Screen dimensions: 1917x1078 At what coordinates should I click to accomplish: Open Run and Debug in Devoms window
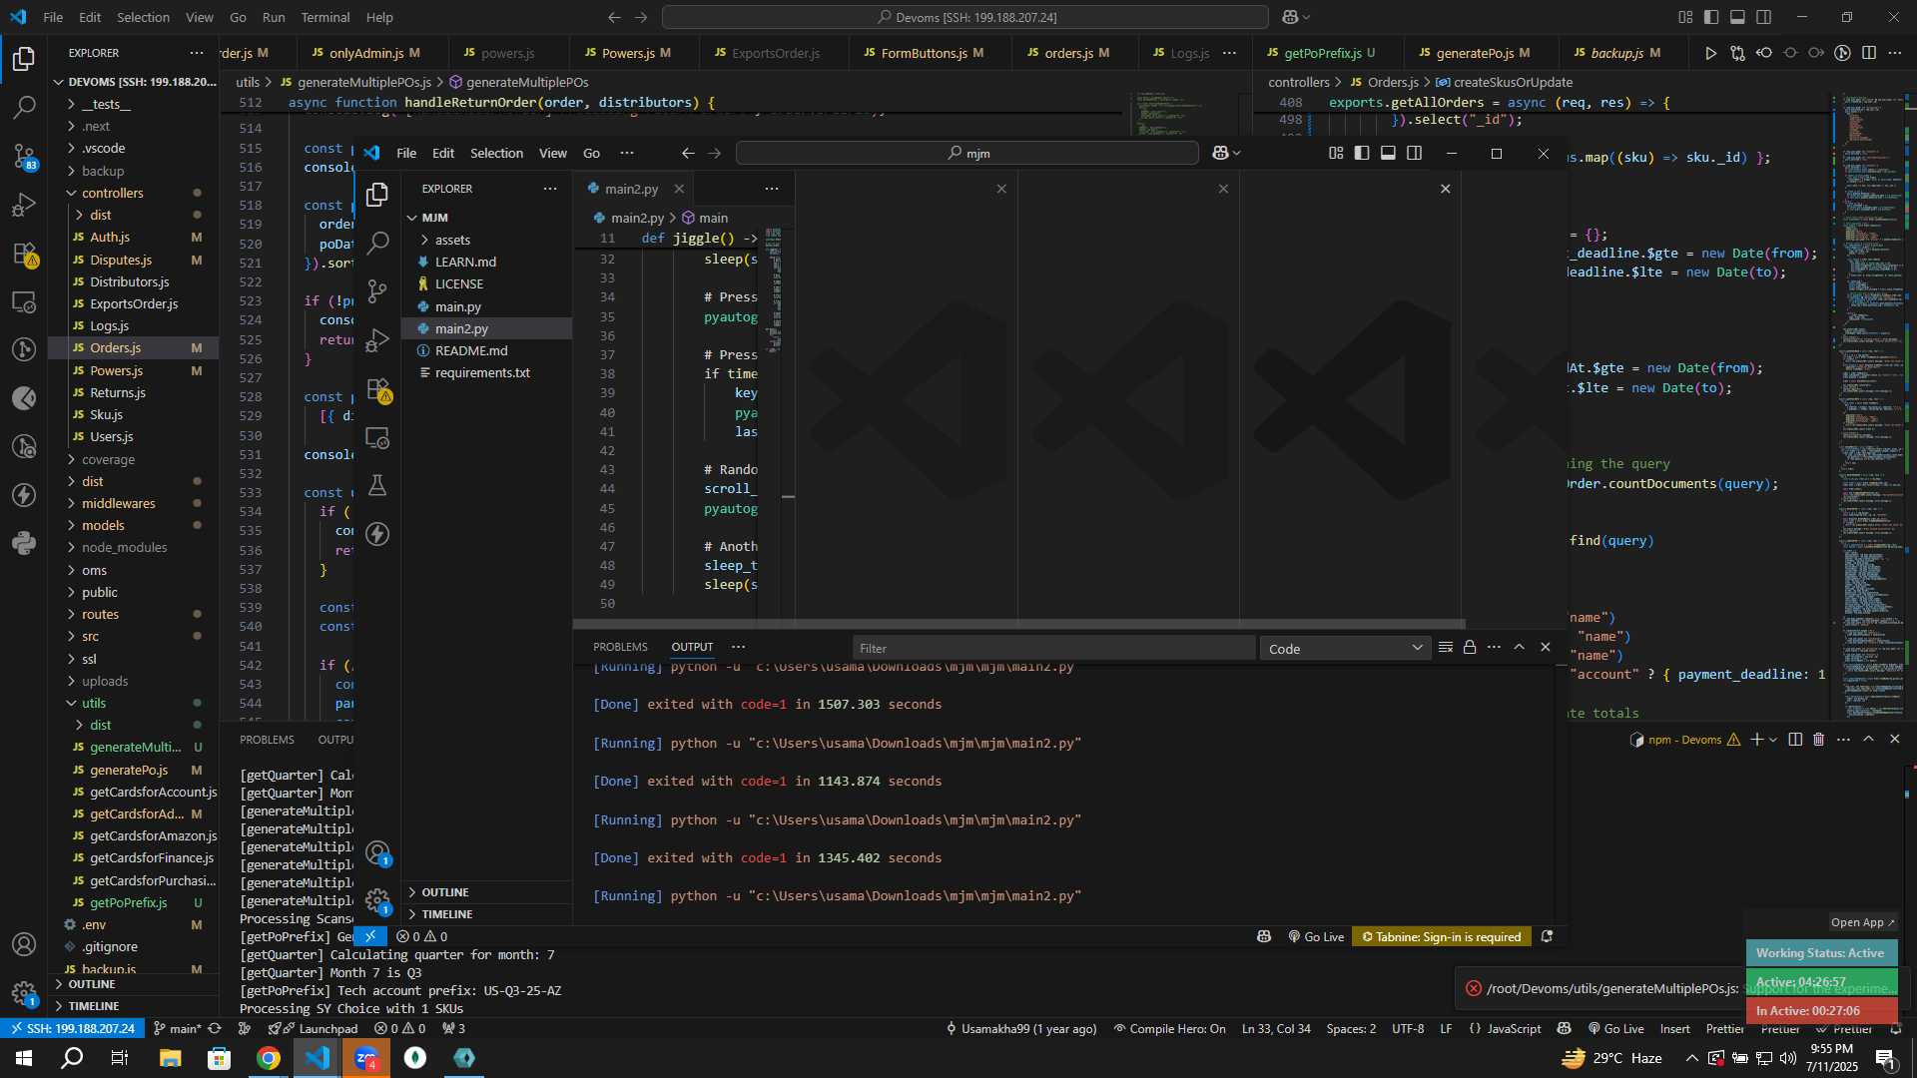coord(24,205)
